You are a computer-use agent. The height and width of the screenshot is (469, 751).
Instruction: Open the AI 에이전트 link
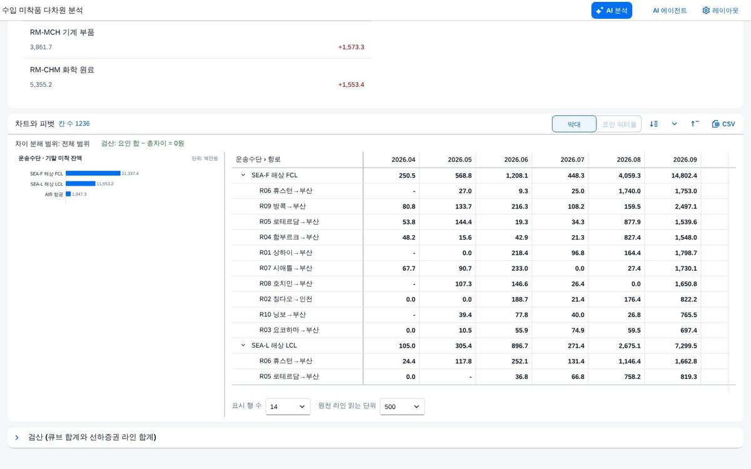coord(670,11)
